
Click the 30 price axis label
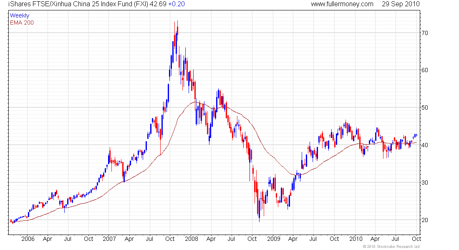(424, 182)
